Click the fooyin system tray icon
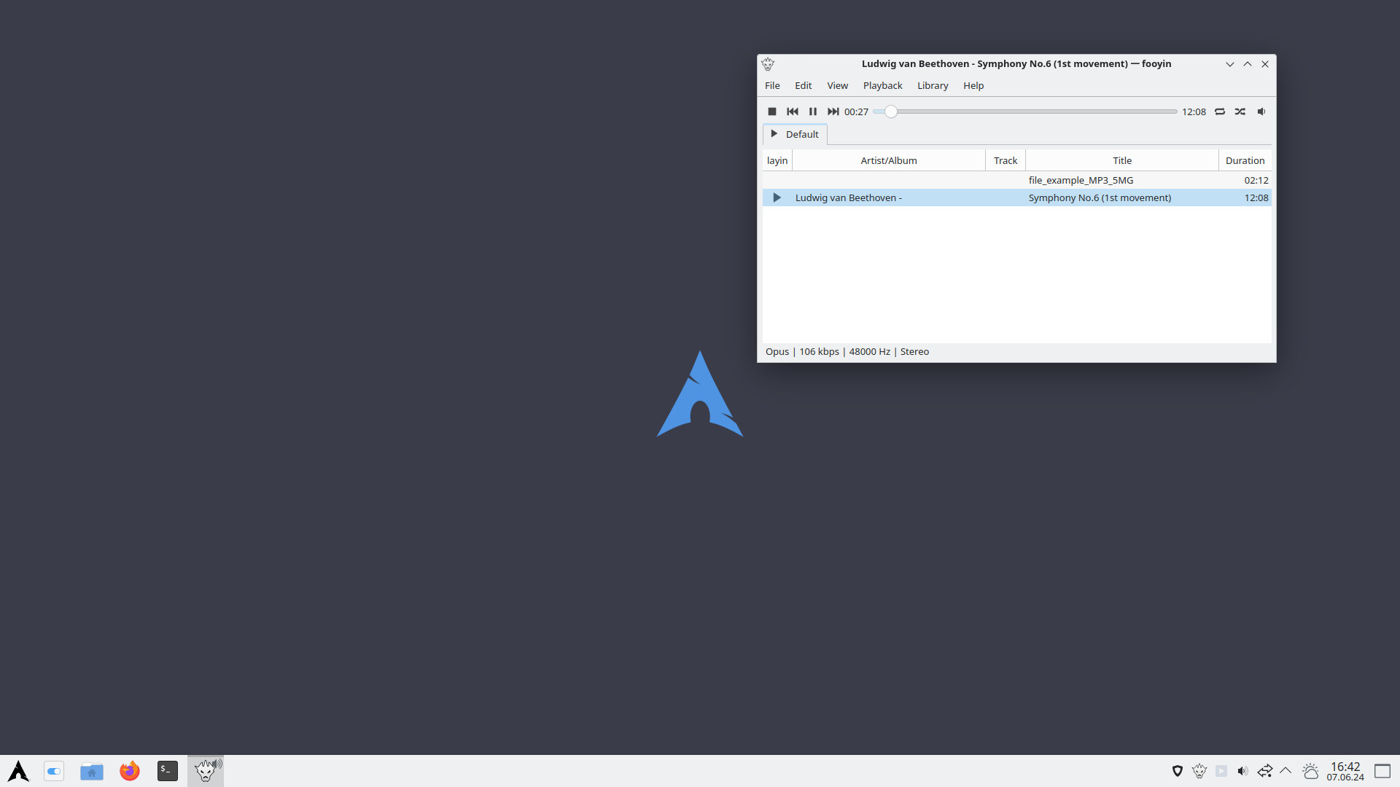This screenshot has width=1400, height=787. 1199,771
